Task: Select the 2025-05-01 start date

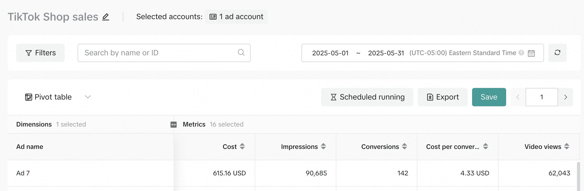Action: click(x=330, y=53)
